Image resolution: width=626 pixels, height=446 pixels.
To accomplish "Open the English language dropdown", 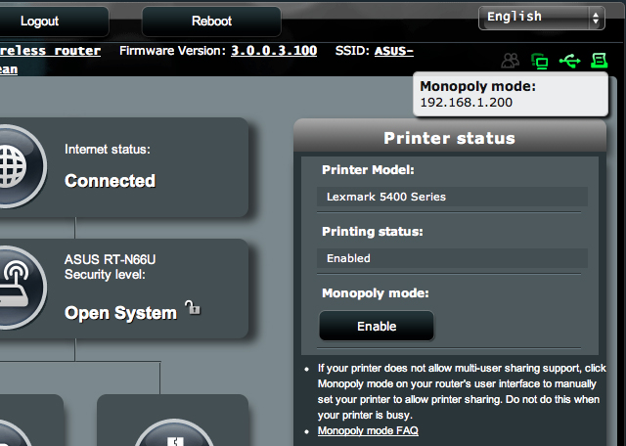I will (x=542, y=18).
